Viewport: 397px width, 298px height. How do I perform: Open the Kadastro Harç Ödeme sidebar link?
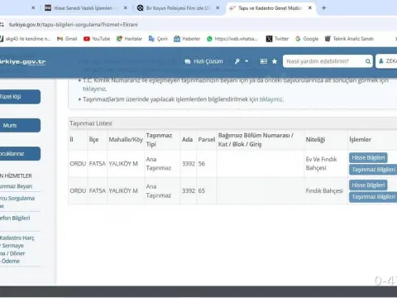click(17, 249)
